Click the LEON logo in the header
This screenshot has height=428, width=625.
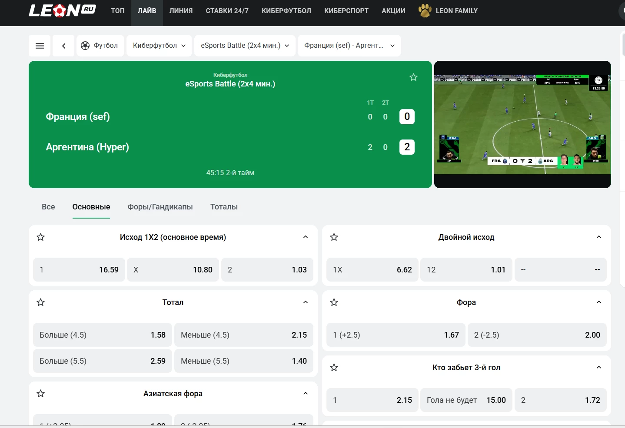tap(62, 10)
